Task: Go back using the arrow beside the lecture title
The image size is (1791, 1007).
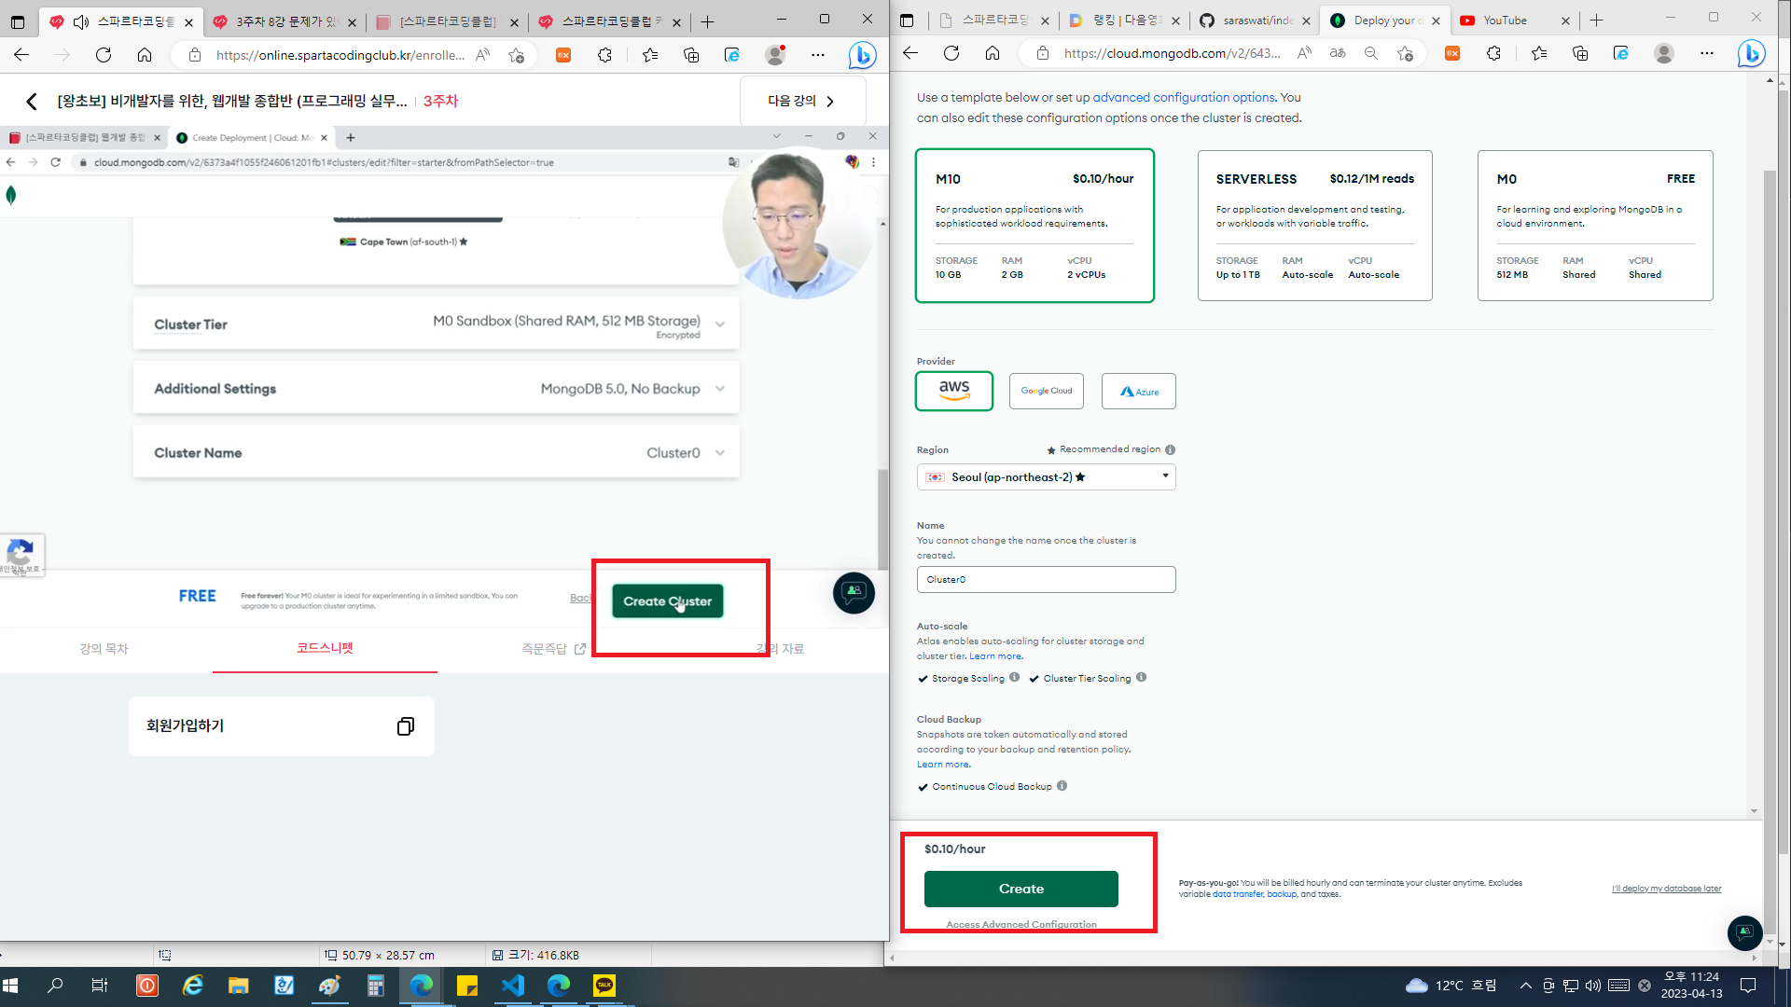Action: 32,101
